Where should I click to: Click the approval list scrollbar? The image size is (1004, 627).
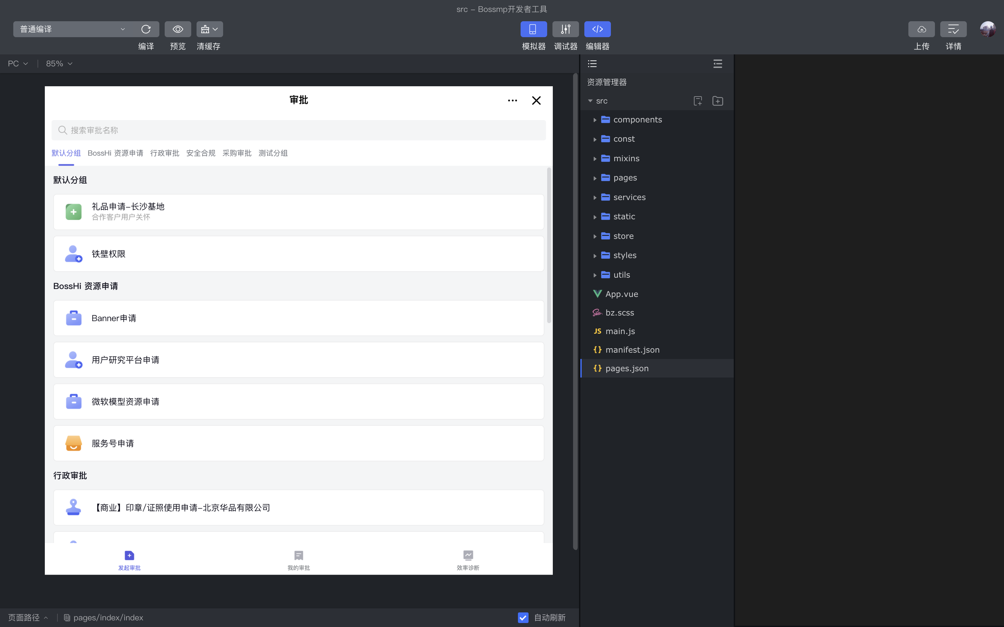coord(549,245)
